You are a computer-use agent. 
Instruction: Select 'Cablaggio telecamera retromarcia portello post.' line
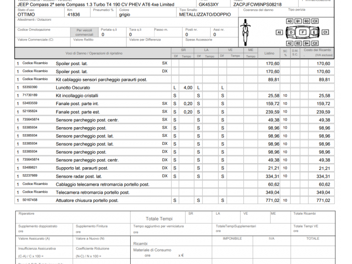[103, 184]
